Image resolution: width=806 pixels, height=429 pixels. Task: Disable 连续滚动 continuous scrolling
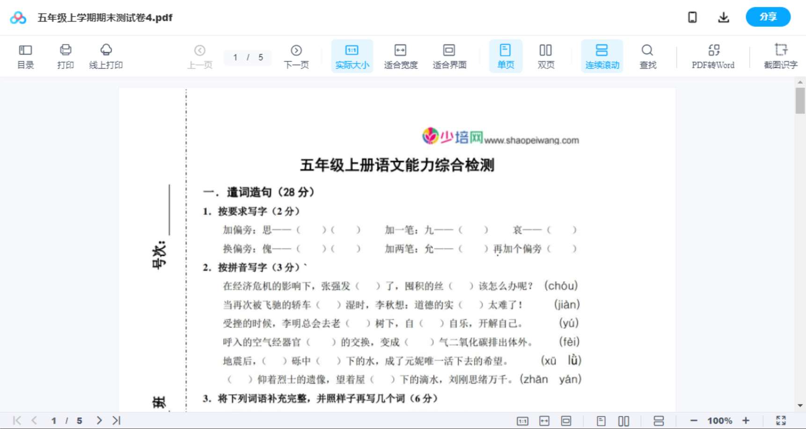click(x=602, y=56)
